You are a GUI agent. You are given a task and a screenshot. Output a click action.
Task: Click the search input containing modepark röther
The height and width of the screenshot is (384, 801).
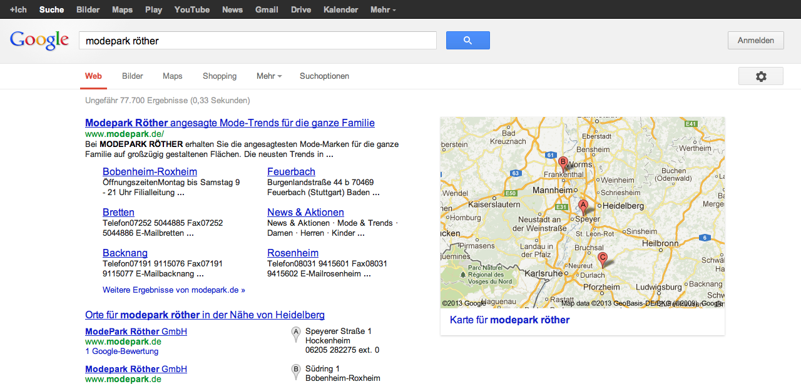coord(257,41)
